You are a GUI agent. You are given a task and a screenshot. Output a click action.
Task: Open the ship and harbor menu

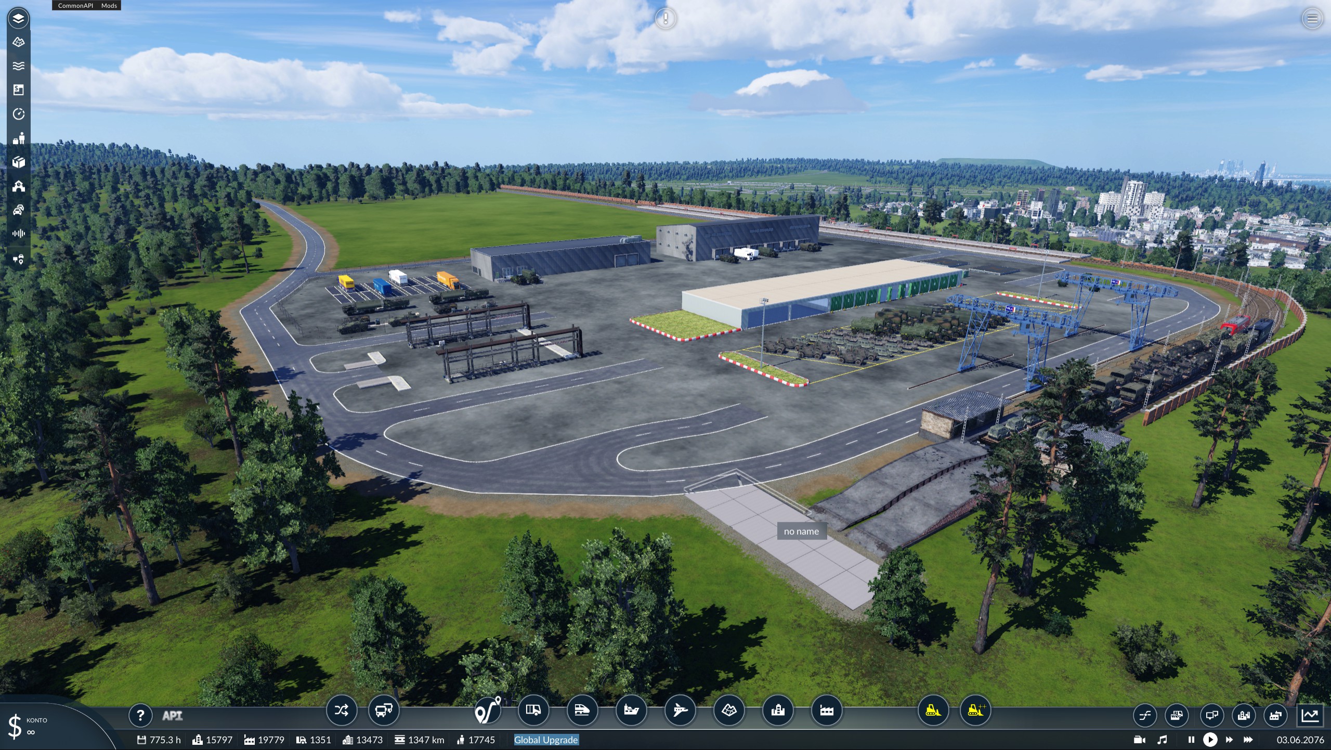click(631, 710)
